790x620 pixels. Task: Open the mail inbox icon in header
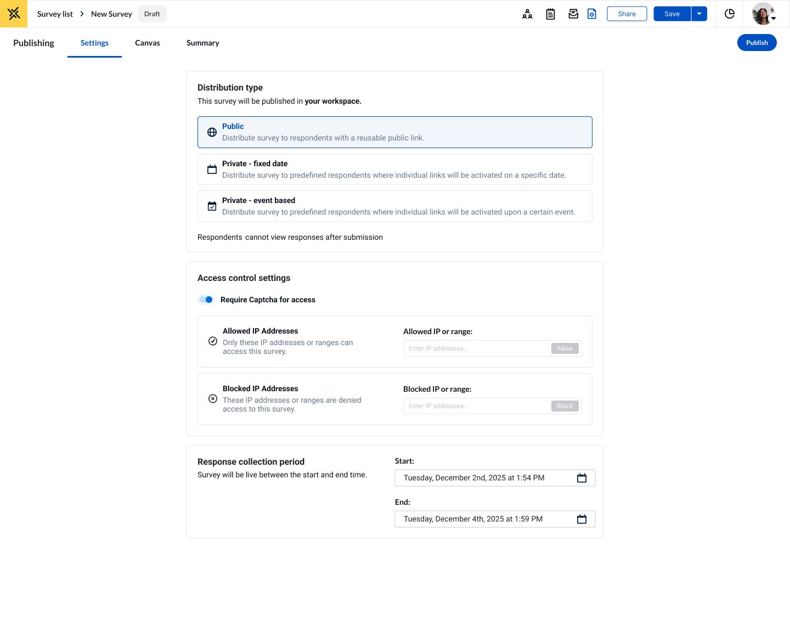pyautogui.click(x=573, y=14)
